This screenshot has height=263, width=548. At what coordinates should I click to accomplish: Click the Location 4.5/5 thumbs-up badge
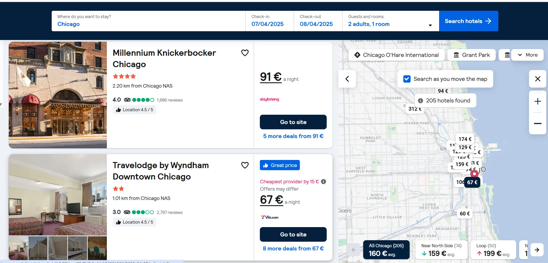click(134, 109)
